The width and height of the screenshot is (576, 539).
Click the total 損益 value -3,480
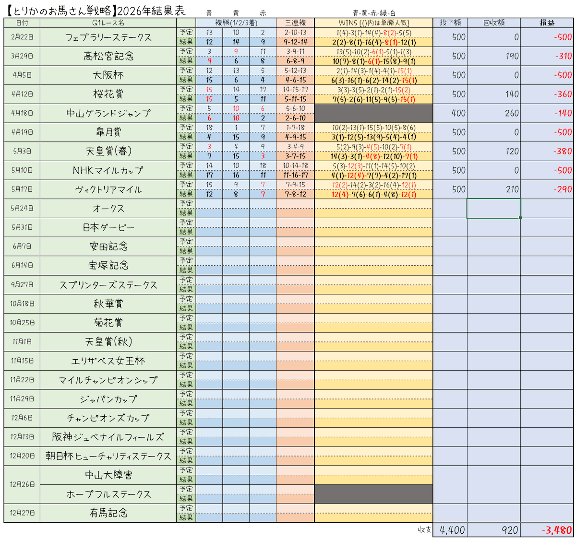point(547,530)
